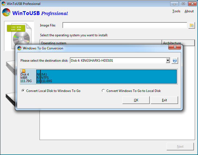This screenshot has width=198, height=155.
Task: Click the Next button in the main window
Action: 180,147
